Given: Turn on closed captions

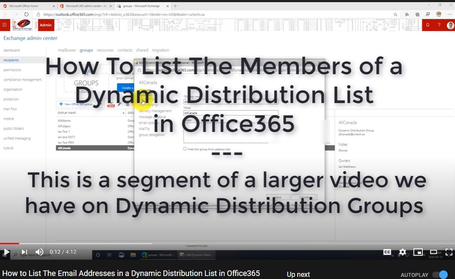Looking at the screenshot, I should click(x=387, y=252).
